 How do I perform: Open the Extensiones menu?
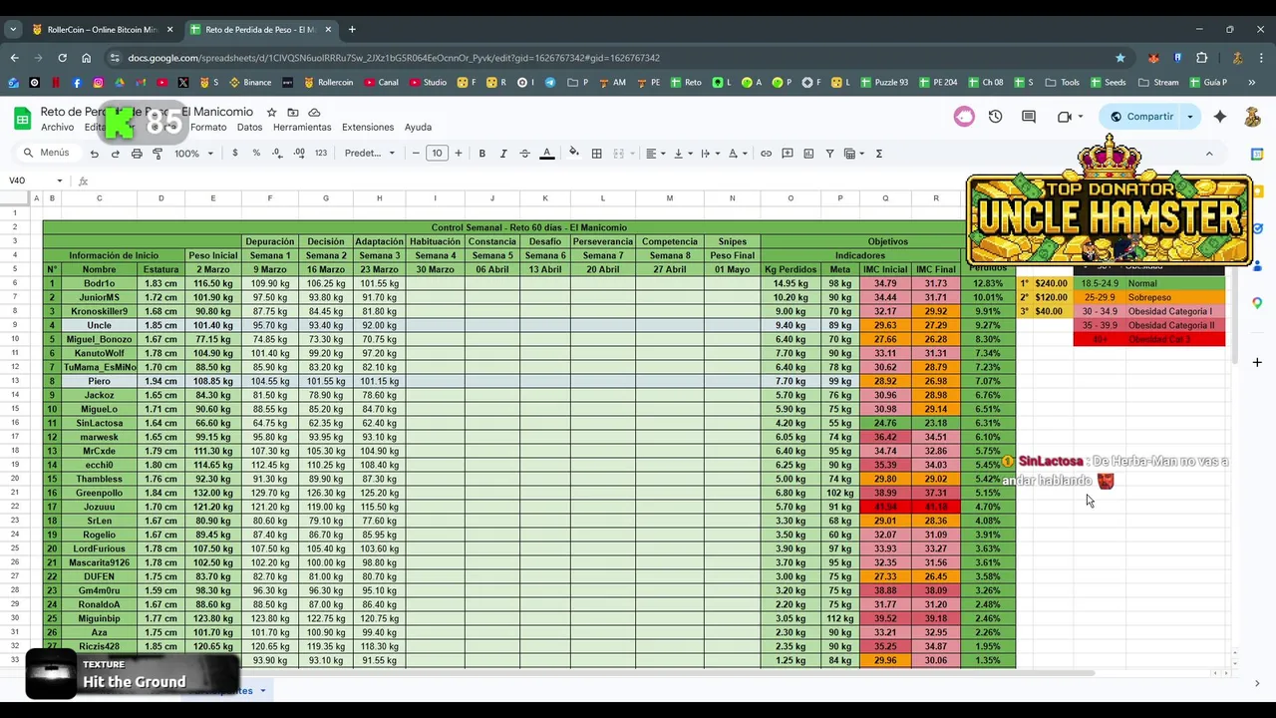368,128
